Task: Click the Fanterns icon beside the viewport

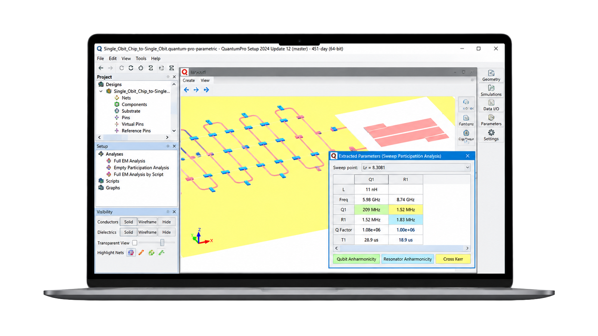Action: (466, 120)
